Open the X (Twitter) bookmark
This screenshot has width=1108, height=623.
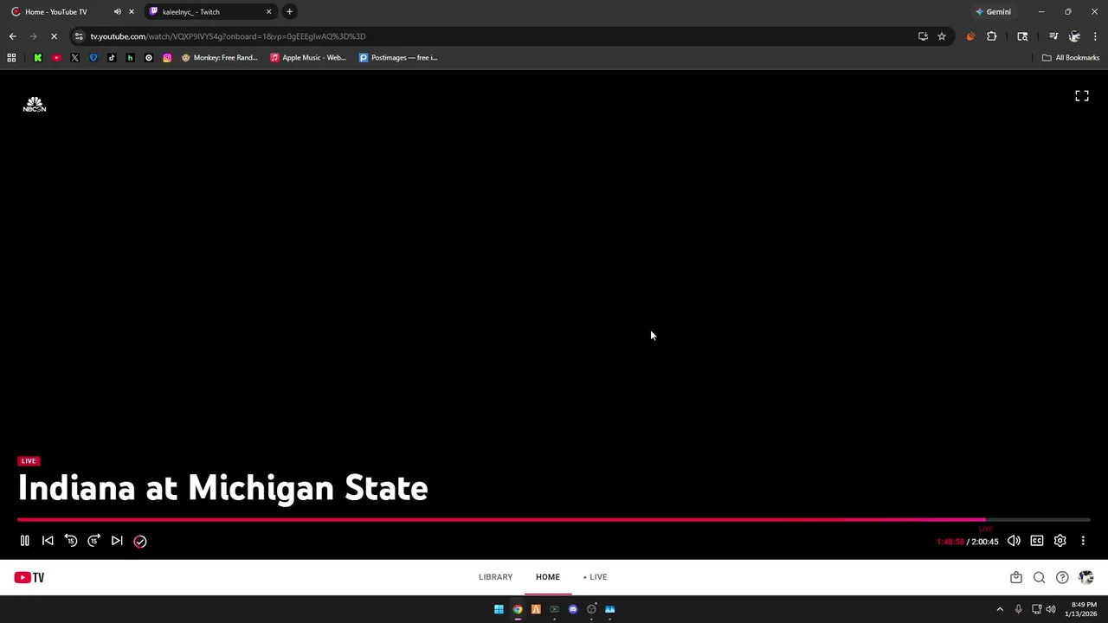point(74,58)
